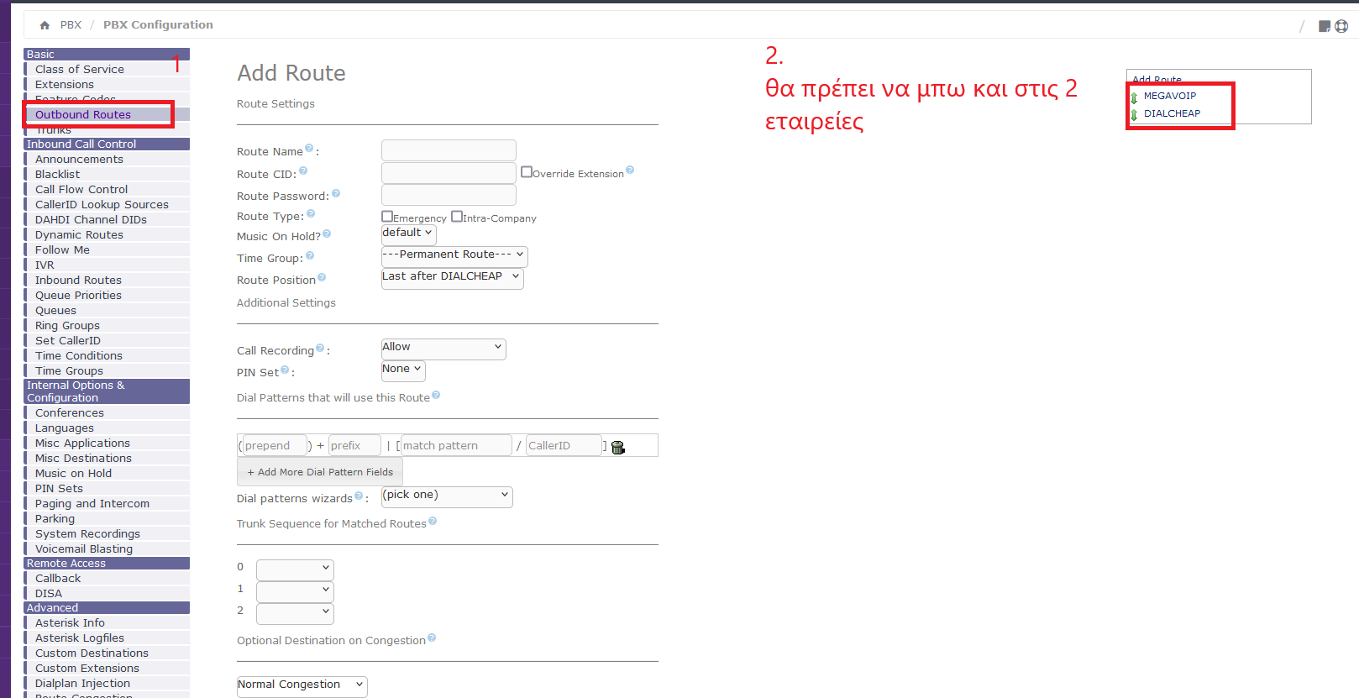Check the Emergency route type box
This screenshot has width=1359, height=698.
[x=387, y=217]
